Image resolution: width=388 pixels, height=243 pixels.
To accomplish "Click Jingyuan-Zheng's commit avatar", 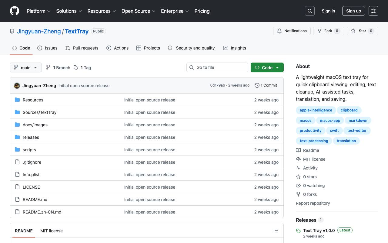I will 17,86.
